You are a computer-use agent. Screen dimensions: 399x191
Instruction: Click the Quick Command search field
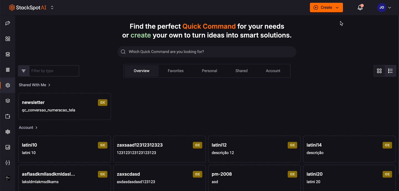[x=207, y=51]
